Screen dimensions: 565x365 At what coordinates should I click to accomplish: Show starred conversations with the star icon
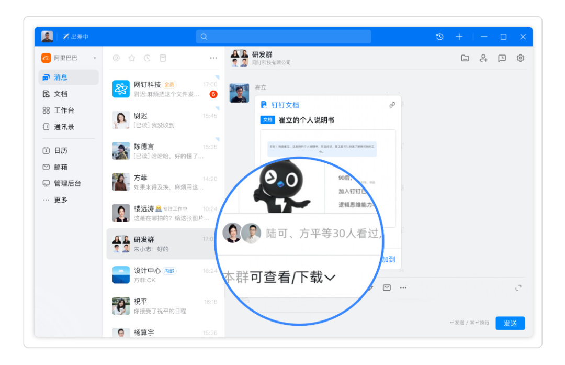(x=132, y=58)
